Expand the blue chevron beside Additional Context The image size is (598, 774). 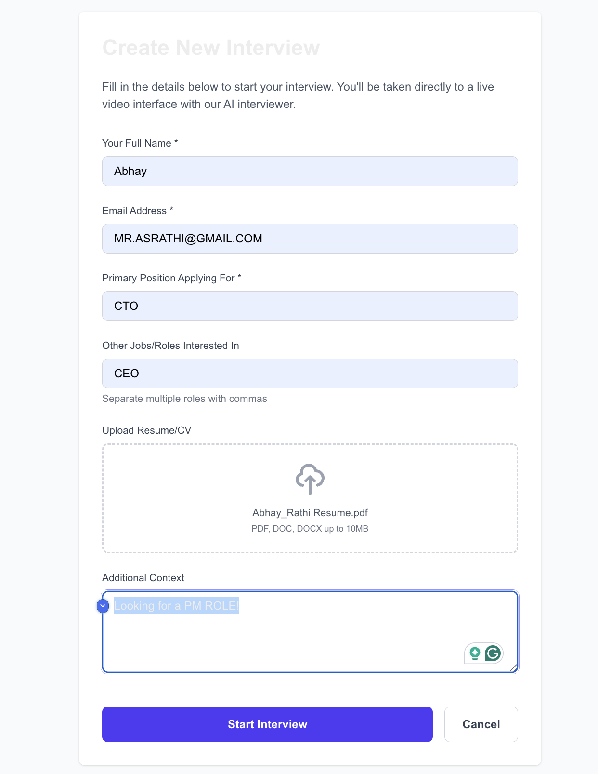pos(103,606)
